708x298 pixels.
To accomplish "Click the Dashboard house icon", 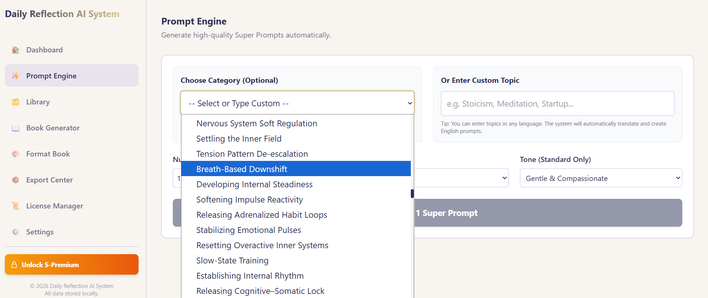I will pyautogui.click(x=16, y=50).
